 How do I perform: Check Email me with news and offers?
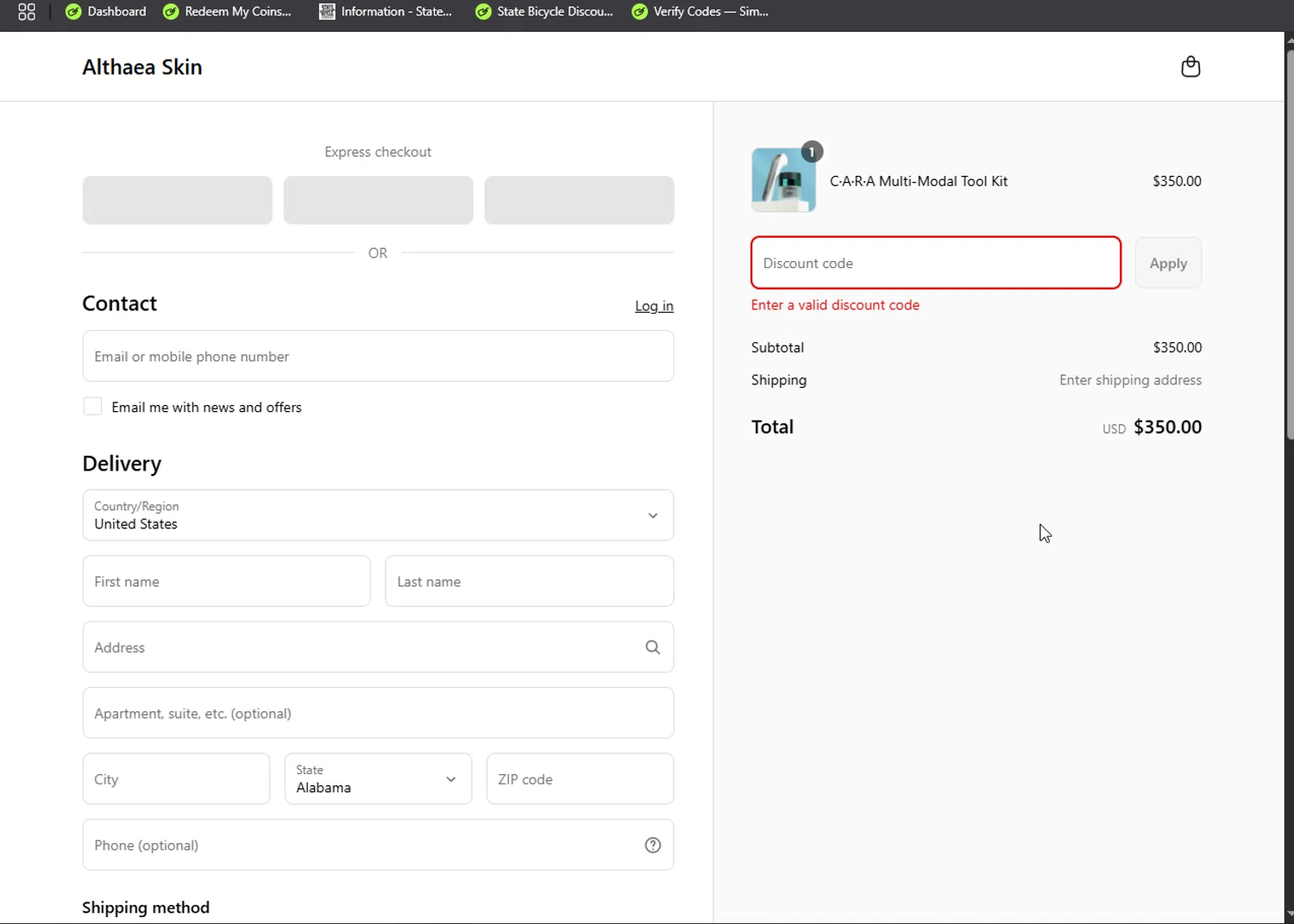click(92, 406)
